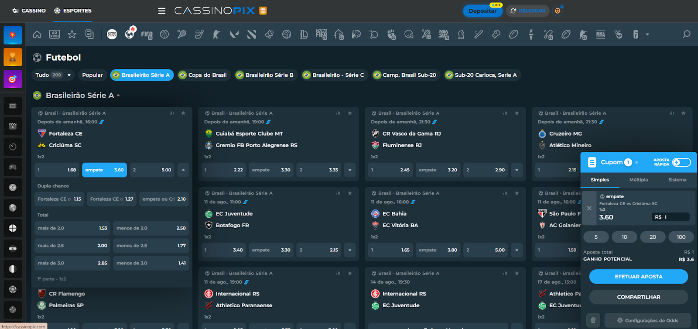Select the NBA 2K 24 icon
Screen dimensions: 698x329
click(444, 34)
